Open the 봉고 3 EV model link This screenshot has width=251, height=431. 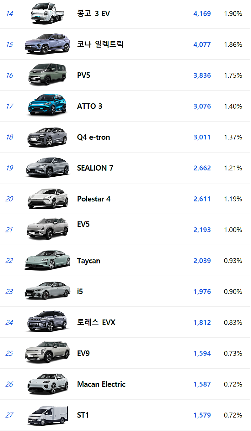coord(93,13)
